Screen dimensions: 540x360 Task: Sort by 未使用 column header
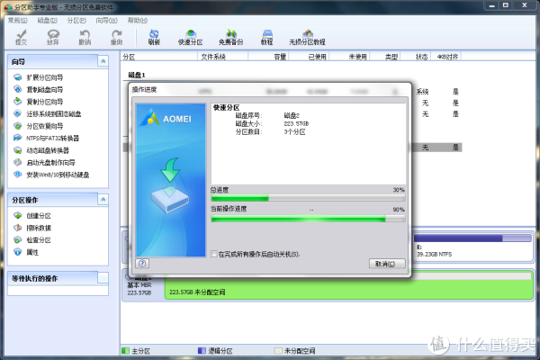(350, 57)
